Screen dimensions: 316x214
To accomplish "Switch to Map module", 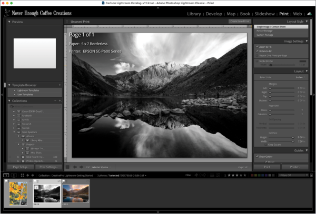I will click(231, 14).
